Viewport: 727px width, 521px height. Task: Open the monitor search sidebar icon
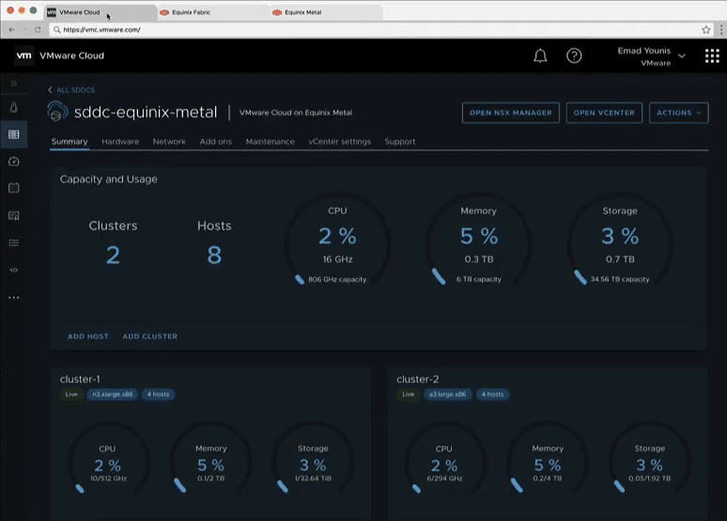tap(14, 216)
